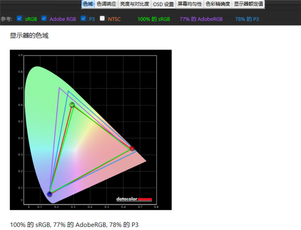Select the OSD 设置 tab

163,4
